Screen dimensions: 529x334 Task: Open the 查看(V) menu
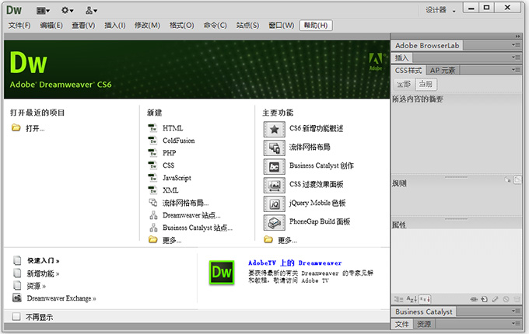pyautogui.click(x=83, y=26)
